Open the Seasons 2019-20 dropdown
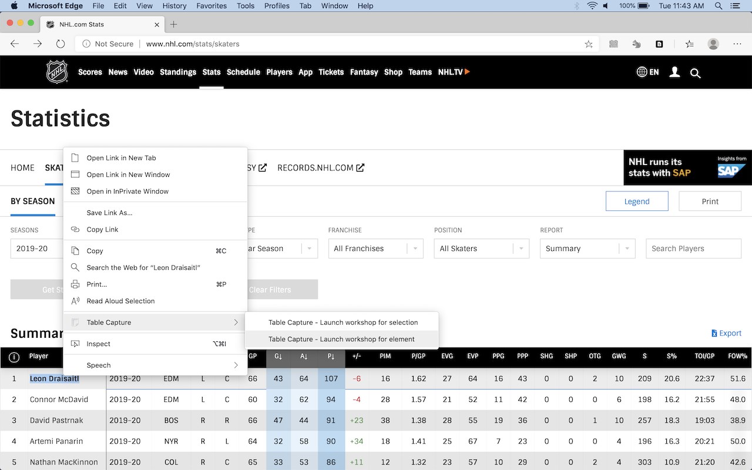Image resolution: width=752 pixels, height=470 pixels. pos(36,249)
